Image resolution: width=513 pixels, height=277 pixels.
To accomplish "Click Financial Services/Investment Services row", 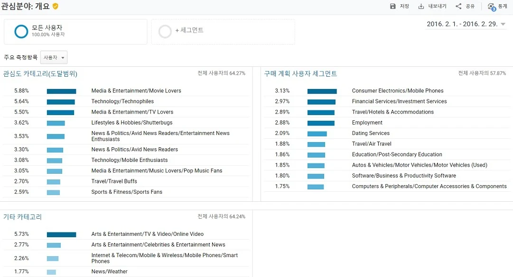I will [387, 101].
